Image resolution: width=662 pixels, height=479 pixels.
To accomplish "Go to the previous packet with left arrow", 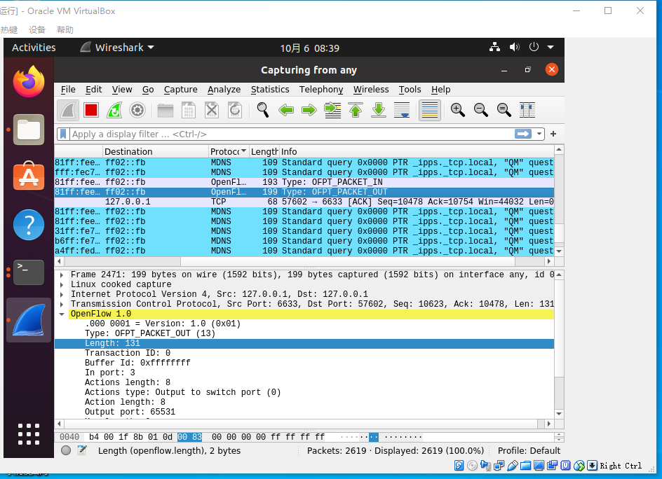I will 286,111.
